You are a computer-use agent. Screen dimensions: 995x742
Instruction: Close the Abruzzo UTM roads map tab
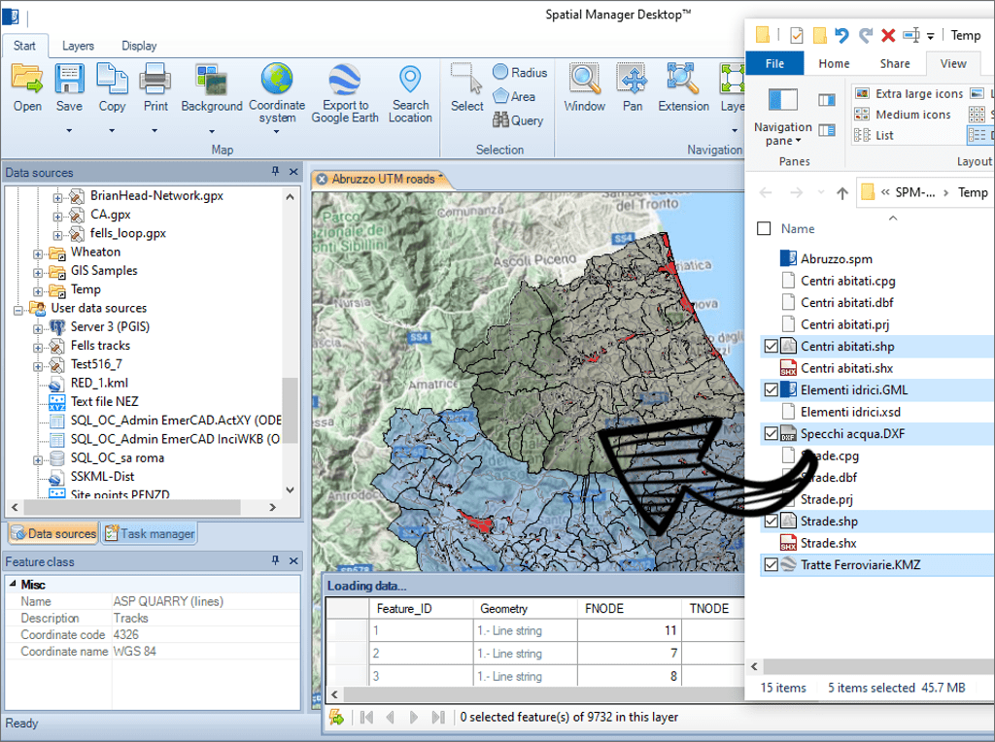click(322, 179)
